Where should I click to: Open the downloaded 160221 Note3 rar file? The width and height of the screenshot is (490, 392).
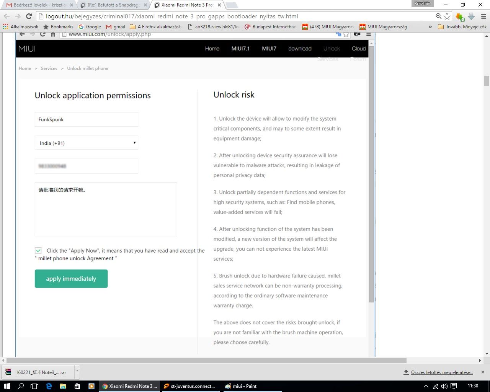(38, 372)
